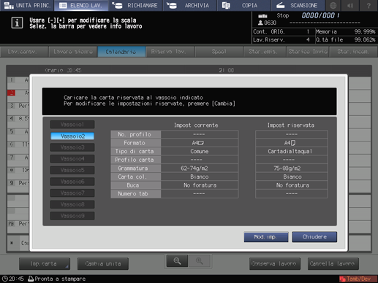
Task: Select Vassoio9 tray button
Action: pyautogui.click(x=72, y=216)
